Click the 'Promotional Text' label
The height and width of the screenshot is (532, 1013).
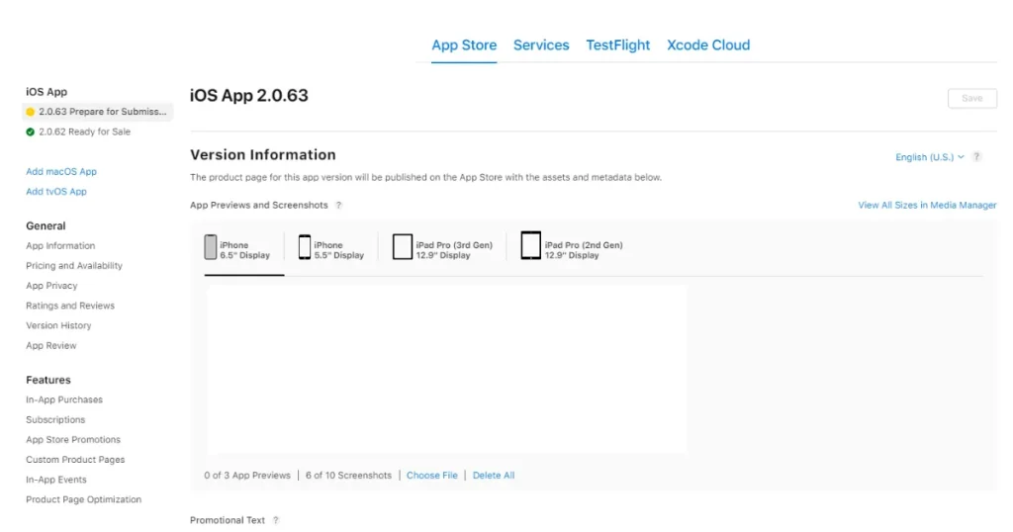228,520
